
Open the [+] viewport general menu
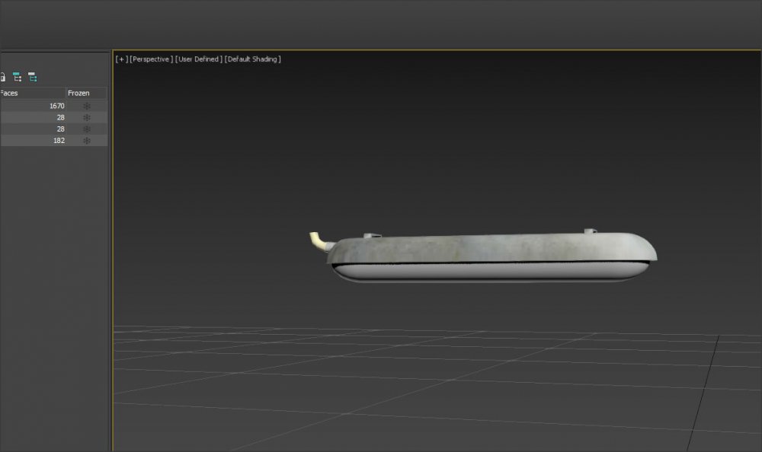coord(121,59)
